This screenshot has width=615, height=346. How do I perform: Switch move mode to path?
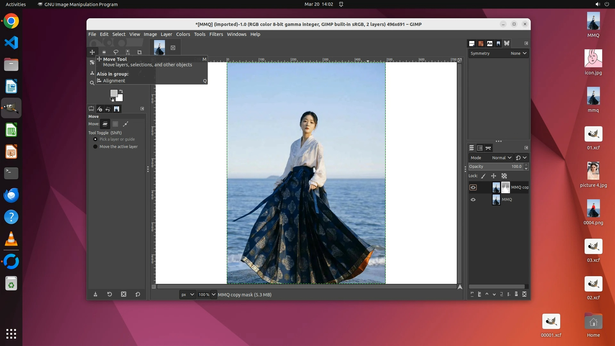[126, 124]
